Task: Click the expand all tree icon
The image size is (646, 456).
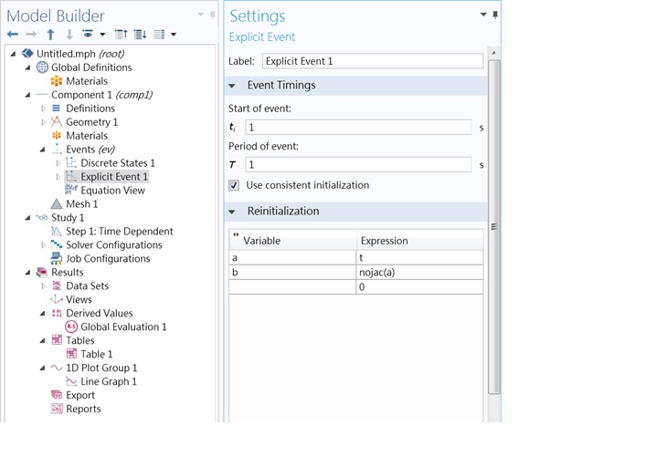Action: (140, 35)
